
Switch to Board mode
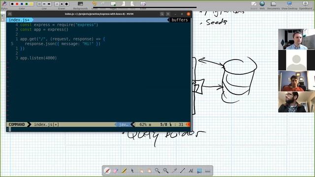tap(254, 5)
